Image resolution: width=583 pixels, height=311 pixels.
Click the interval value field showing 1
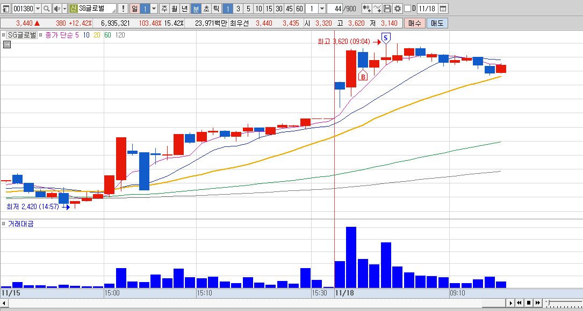pos(312,9)
